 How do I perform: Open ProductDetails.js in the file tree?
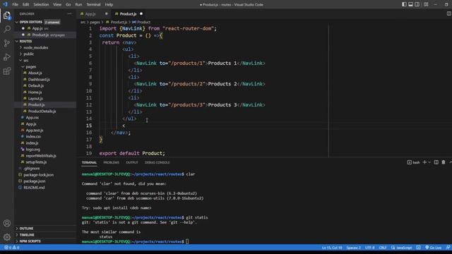pos(42,111)
